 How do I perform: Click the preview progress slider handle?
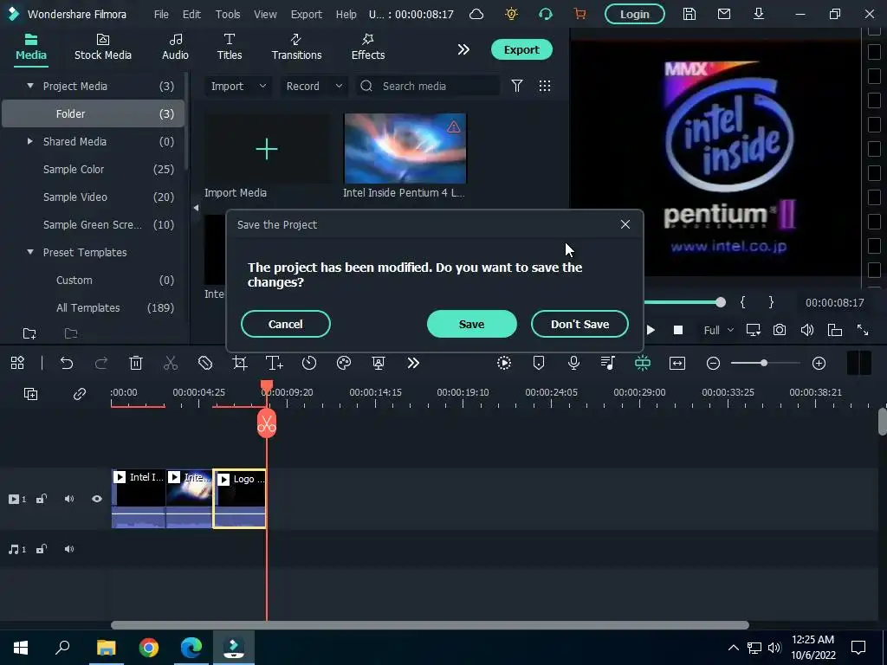click(x=720, y=302)
